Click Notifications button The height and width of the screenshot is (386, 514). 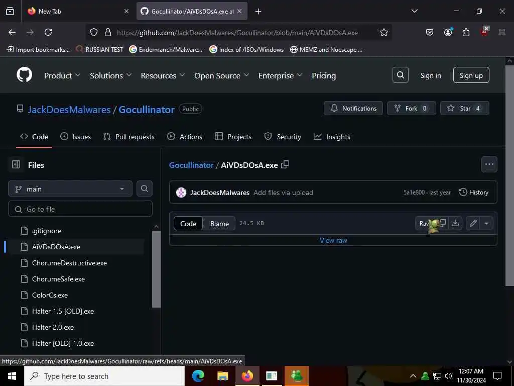point(353,109)
